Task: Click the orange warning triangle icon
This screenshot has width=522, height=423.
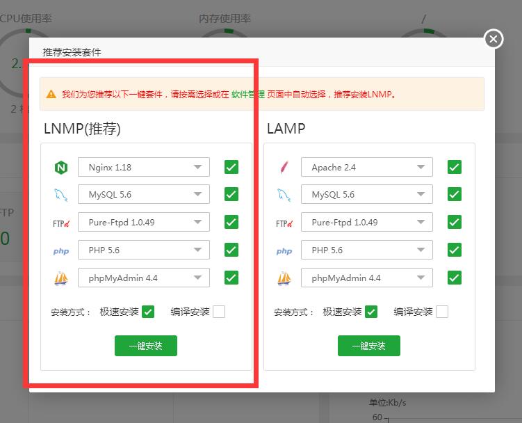Action: click(52, 95)
